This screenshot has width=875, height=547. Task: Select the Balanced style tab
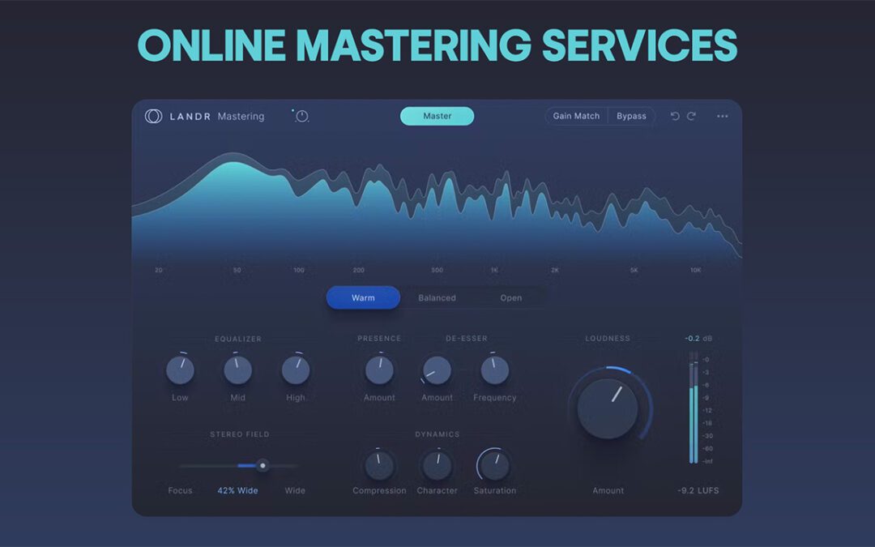tap(437, 297)
